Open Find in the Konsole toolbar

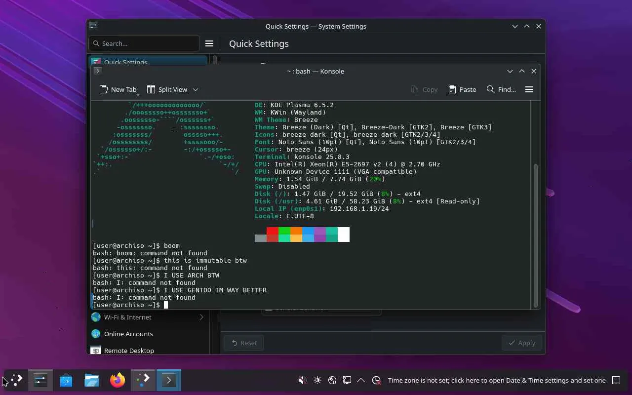(x=501, y=89)
